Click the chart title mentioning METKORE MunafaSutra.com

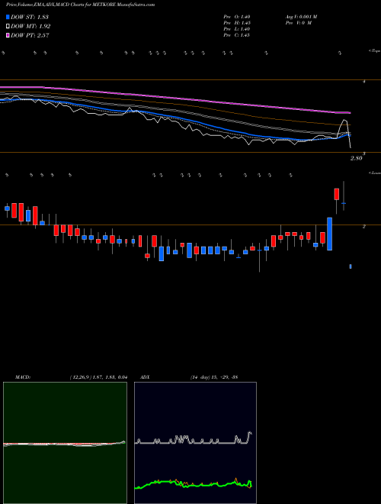click(x=81, y=5)
